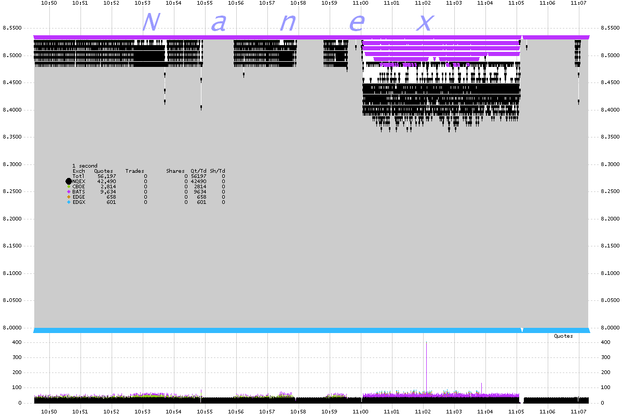Click the smaller quote spike near 11:04
This screenshot has width=623, height=415.
481,388
